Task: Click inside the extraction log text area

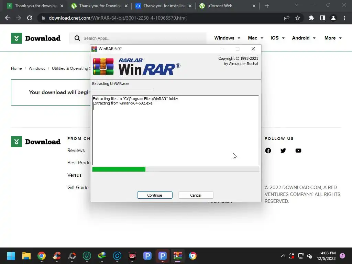Action: [176, 130]
